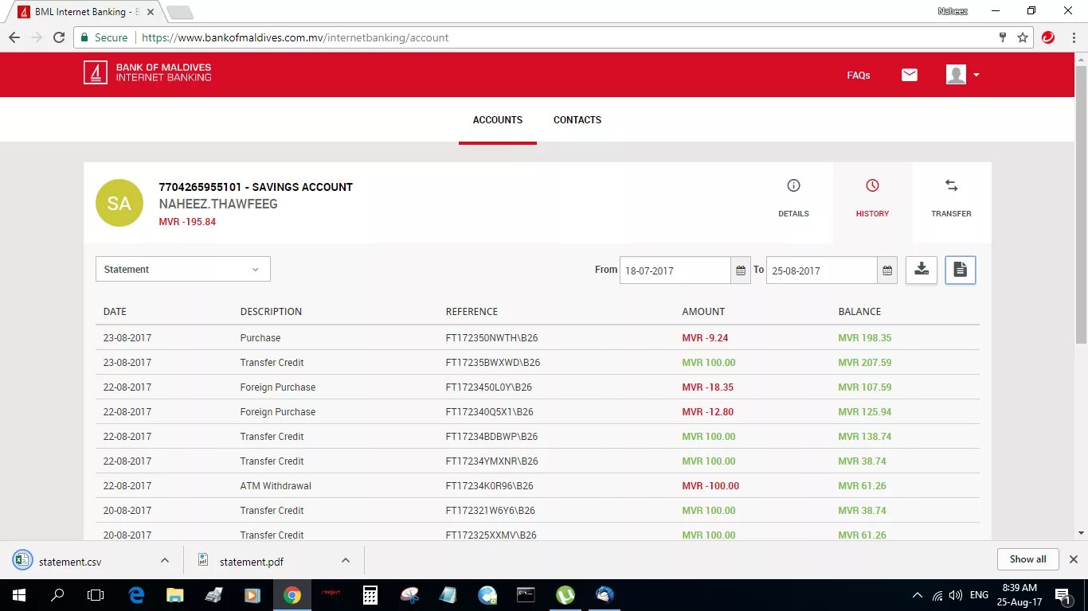This screenshot has width=1088, height=611.
Task: Open the Windows Start menu
Action: pyautogui.click(x=18, y=595)
